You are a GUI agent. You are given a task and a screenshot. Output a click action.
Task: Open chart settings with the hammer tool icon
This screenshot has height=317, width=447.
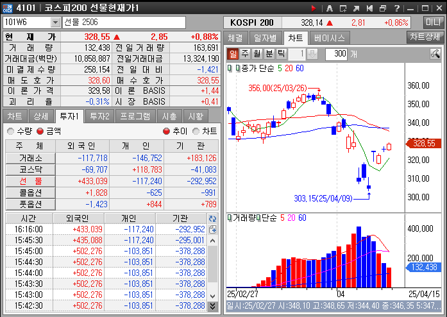click(x=435, y=54)
